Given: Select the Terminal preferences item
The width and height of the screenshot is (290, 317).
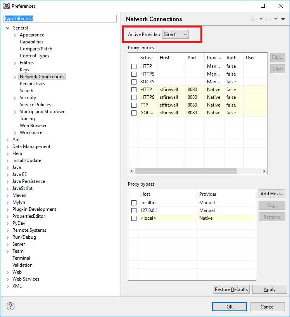Looking at the screenshot, I should click(21, 258).
